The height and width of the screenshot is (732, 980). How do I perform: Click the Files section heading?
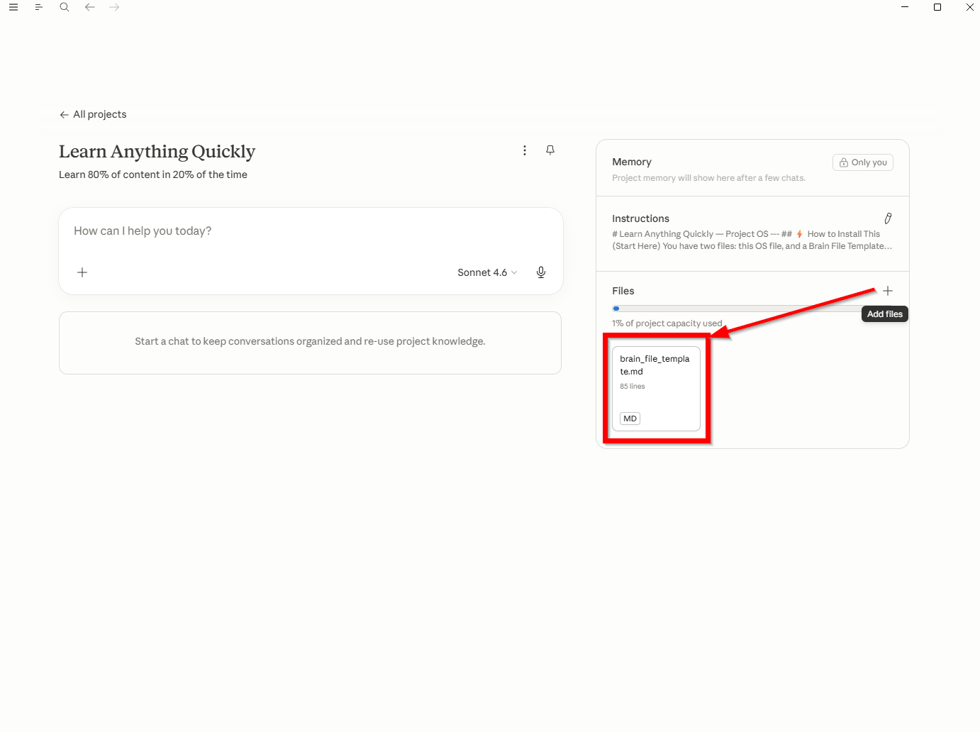[x=623, y=291]
